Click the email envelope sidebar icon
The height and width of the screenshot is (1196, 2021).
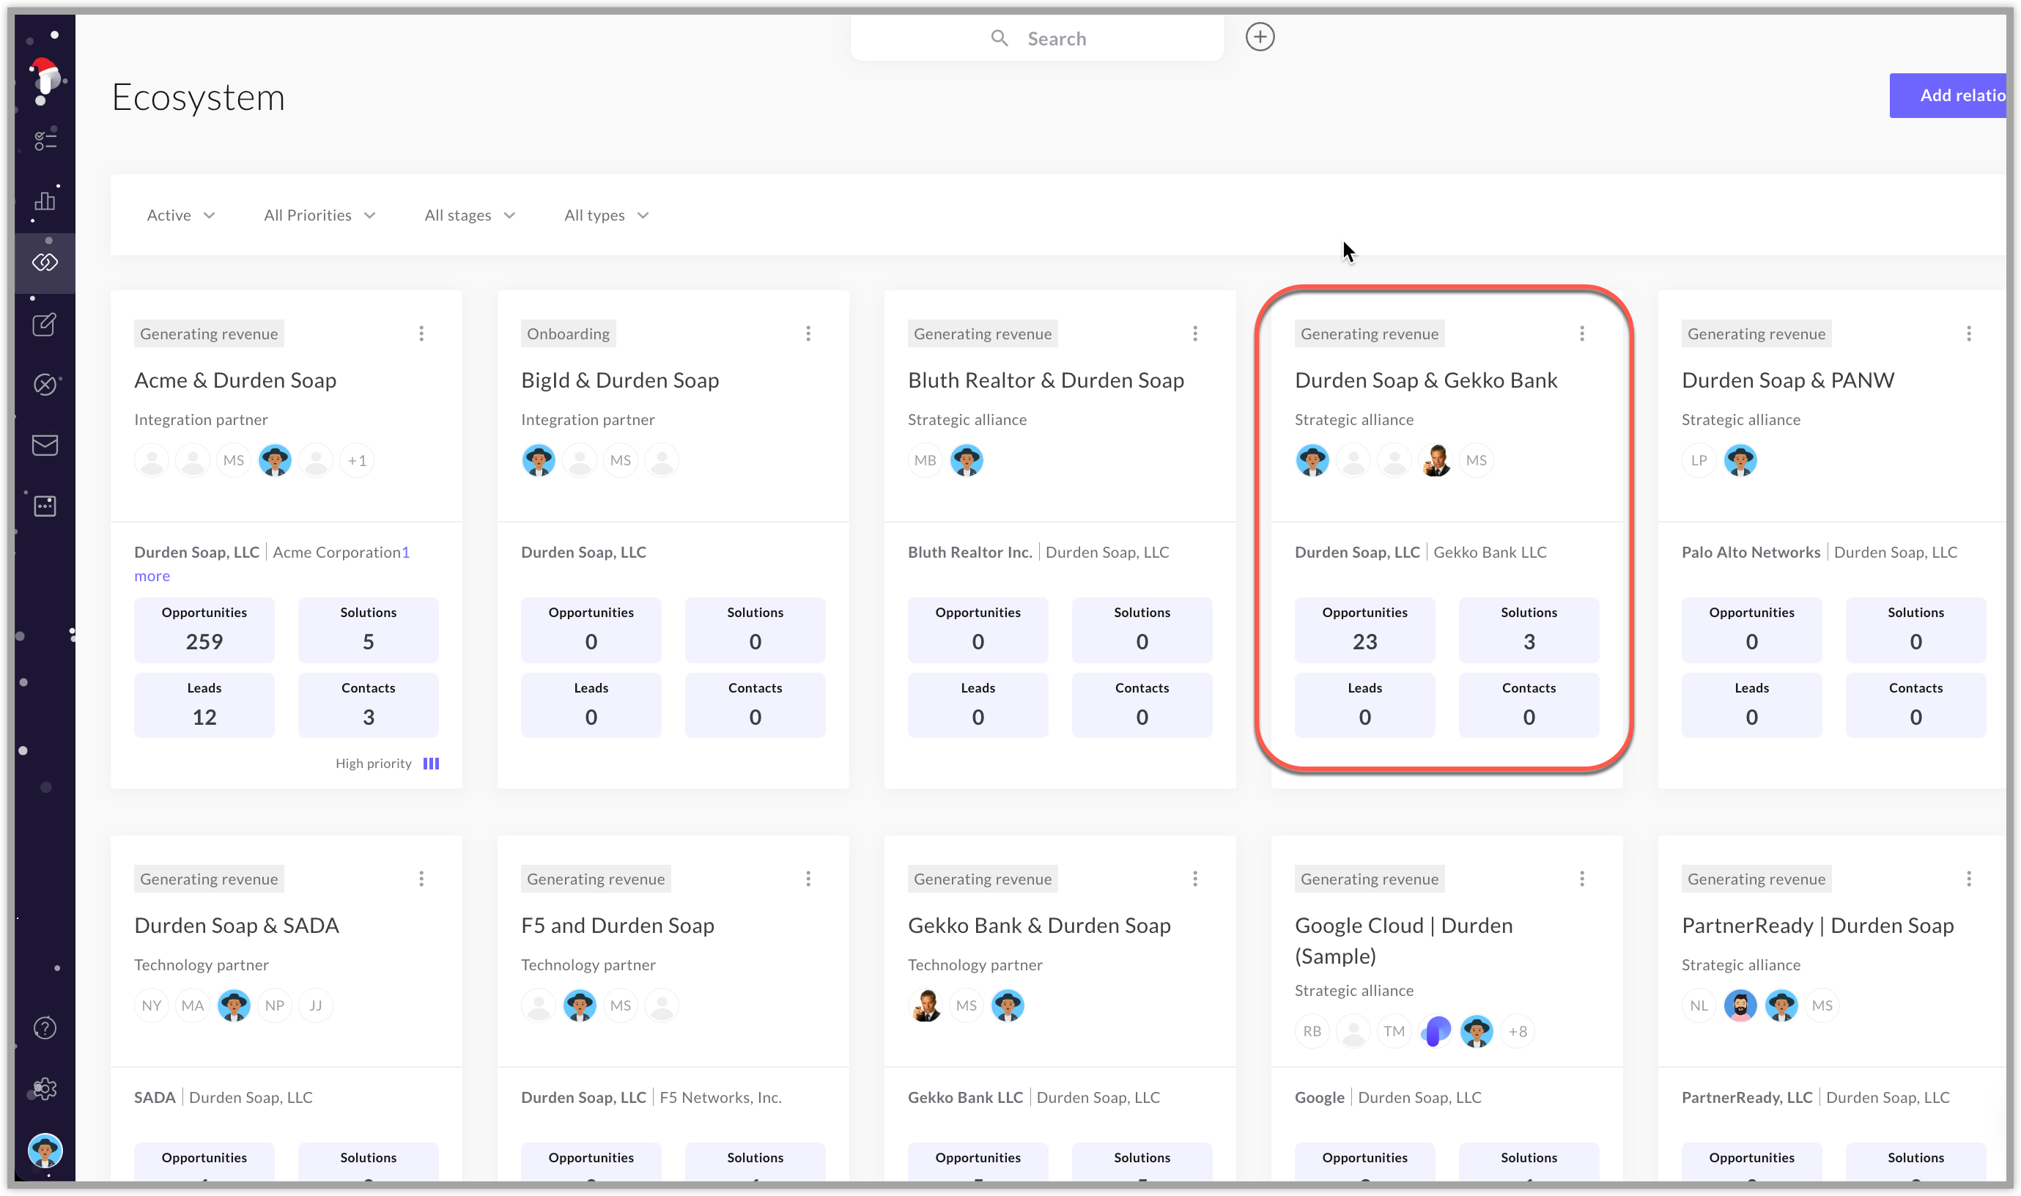coord(44,445)
